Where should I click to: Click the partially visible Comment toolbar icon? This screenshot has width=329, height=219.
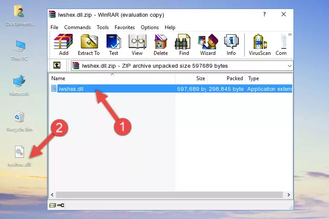point(281,45)
